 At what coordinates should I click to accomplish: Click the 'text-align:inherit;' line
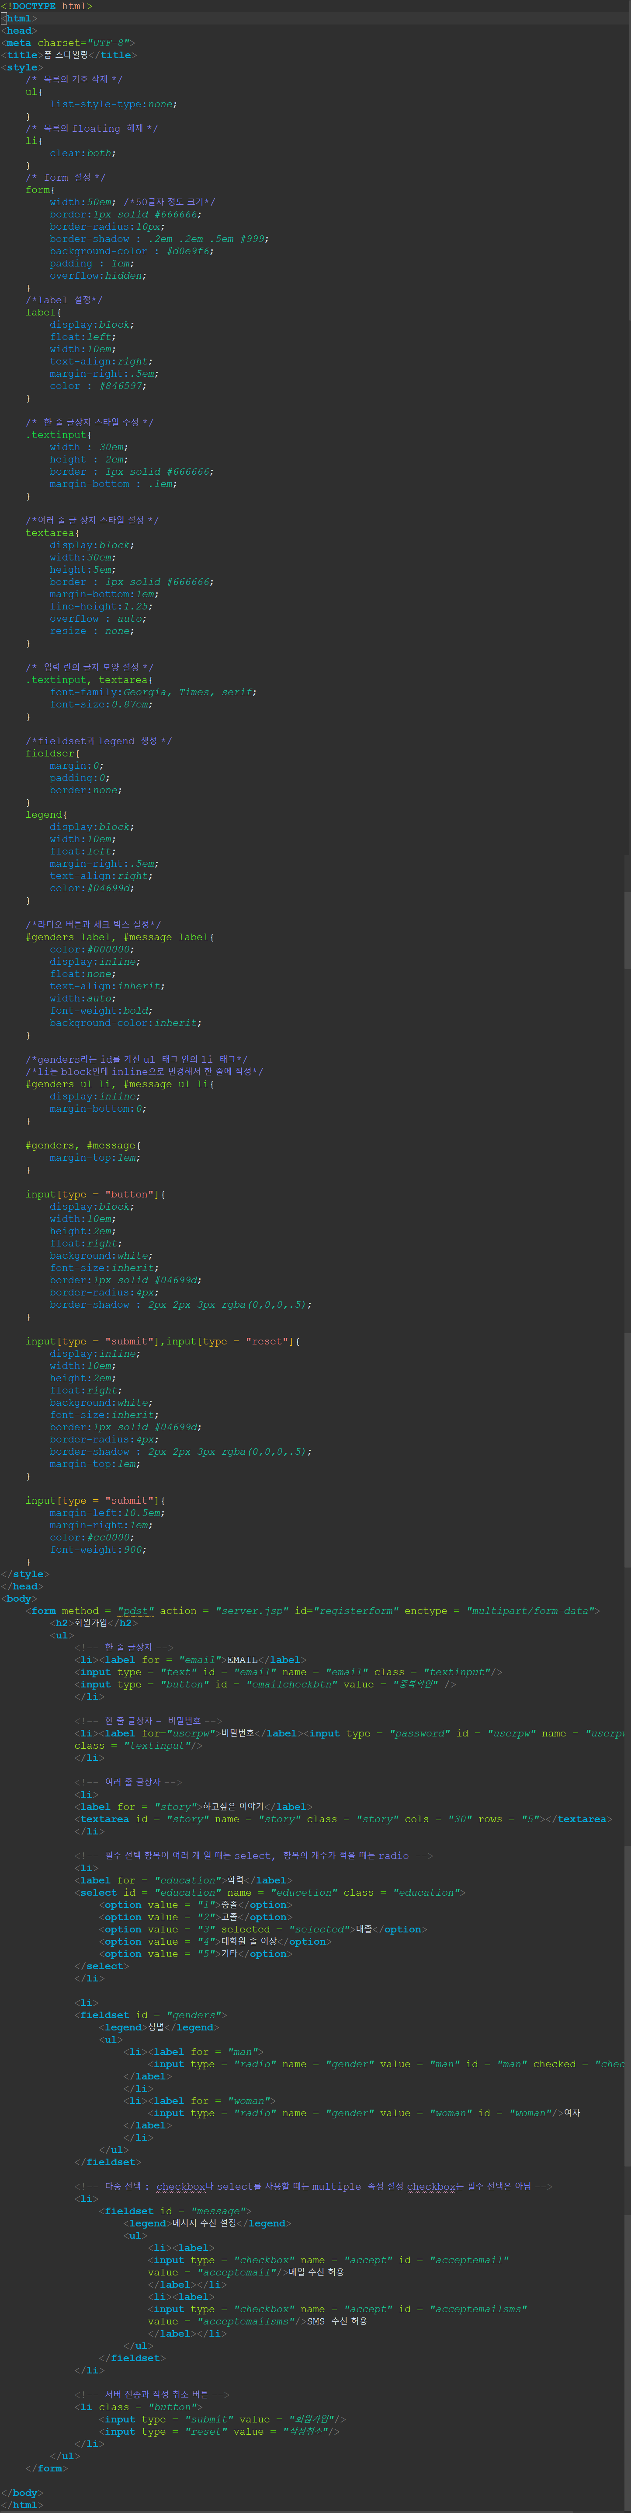point(107,986)
